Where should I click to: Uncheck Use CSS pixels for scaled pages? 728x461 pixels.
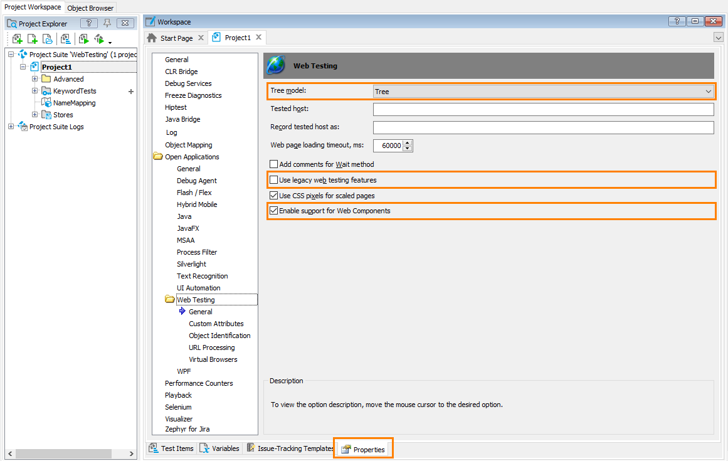pyautogui.click(x=273, y=195)
